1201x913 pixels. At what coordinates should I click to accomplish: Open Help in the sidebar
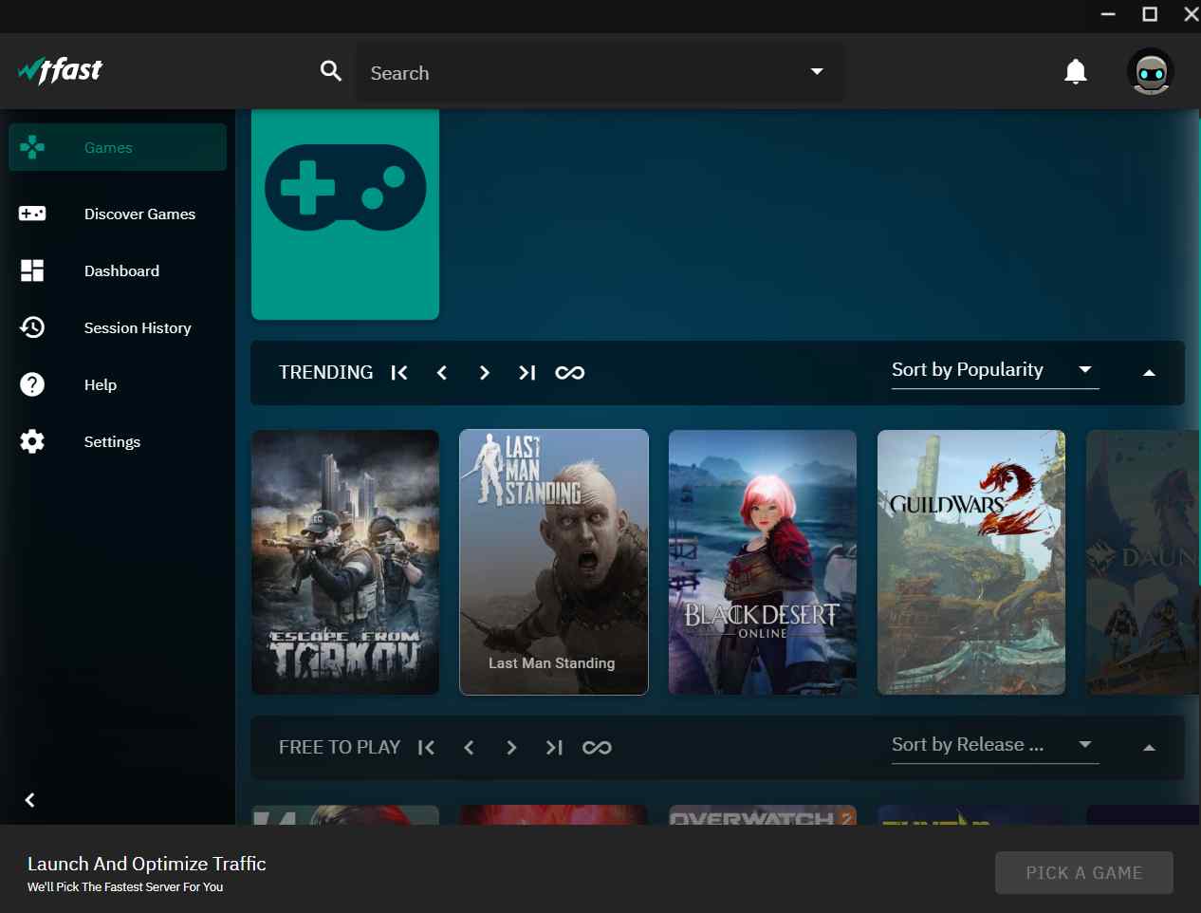118,384
